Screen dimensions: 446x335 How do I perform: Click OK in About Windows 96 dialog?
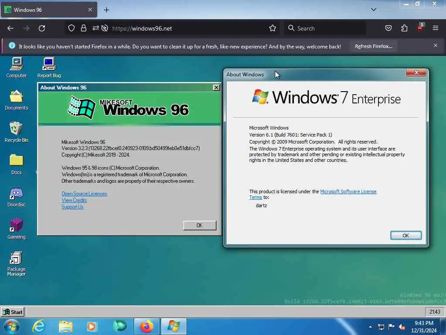(x=199, y=226)
